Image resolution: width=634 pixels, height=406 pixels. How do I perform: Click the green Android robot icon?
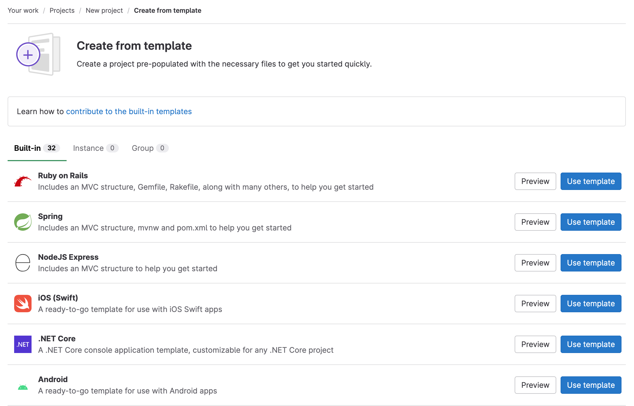point(23,387)
